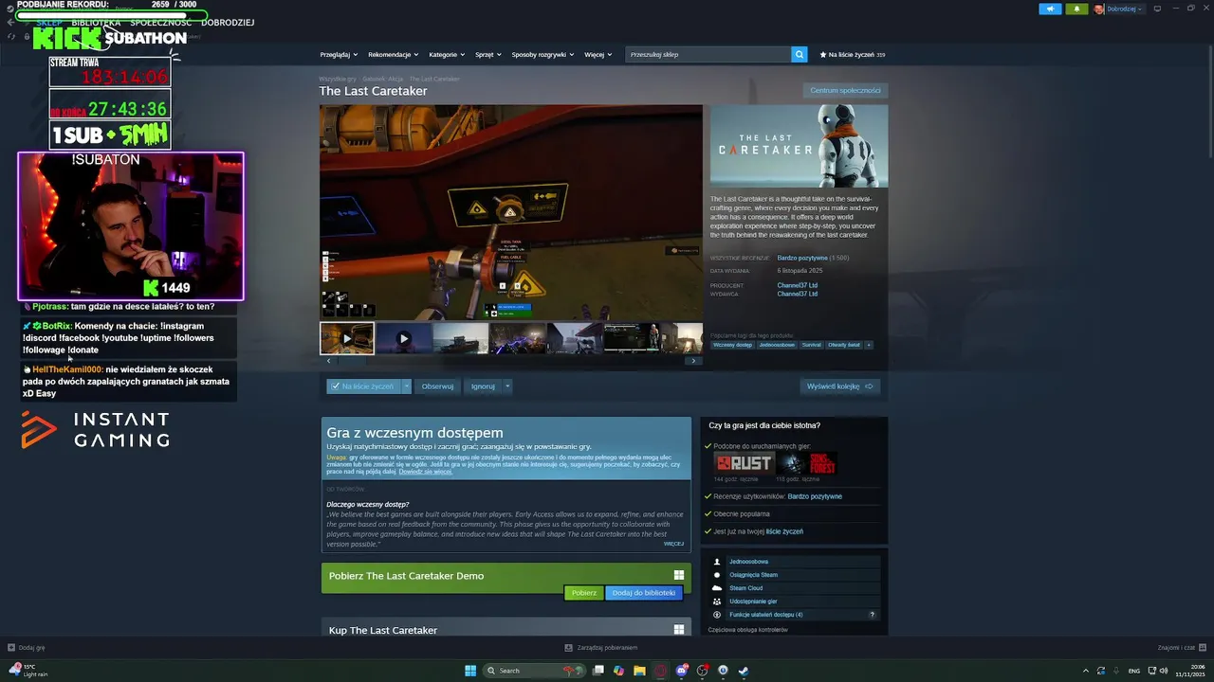Toggle the Na liście życzeń wishlist checkbox button

point(364,386)
